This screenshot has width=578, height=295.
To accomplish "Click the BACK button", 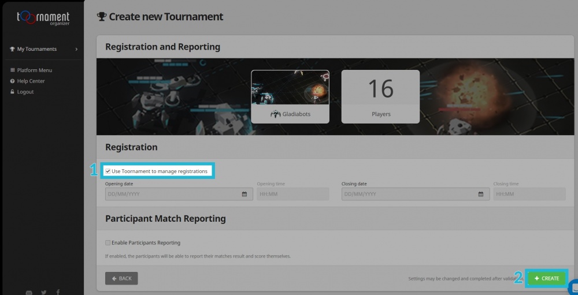I will [121, 278].
